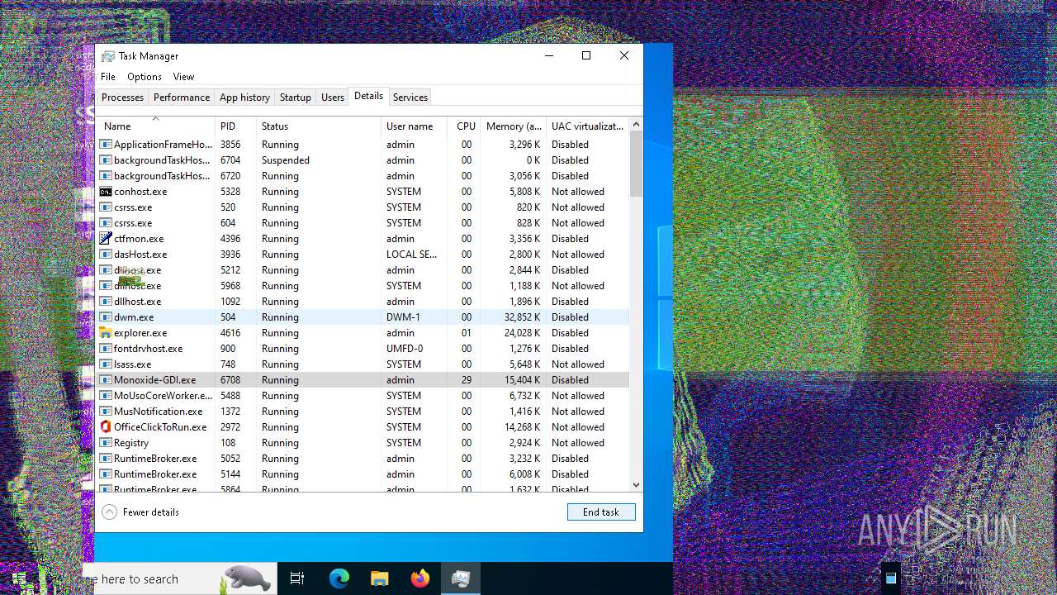Sort by the User name column header

(415, 126)
